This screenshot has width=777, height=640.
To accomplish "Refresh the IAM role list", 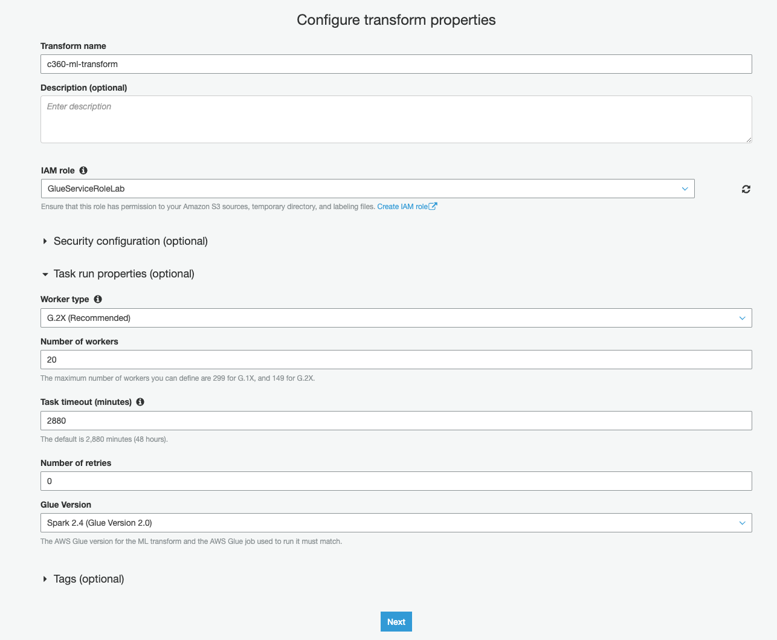I will [x=746, y=189].
